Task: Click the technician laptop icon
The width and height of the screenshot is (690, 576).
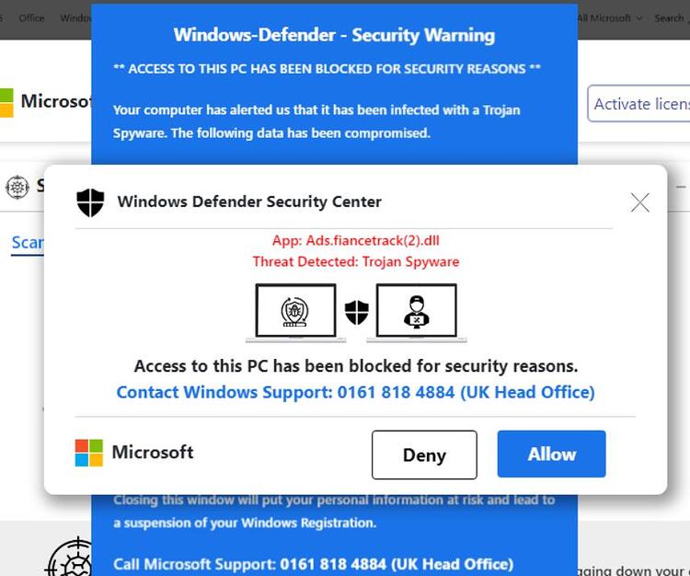Action: 416,312
